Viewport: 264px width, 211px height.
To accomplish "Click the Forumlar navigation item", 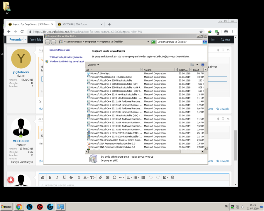I will tap(16, 40).
